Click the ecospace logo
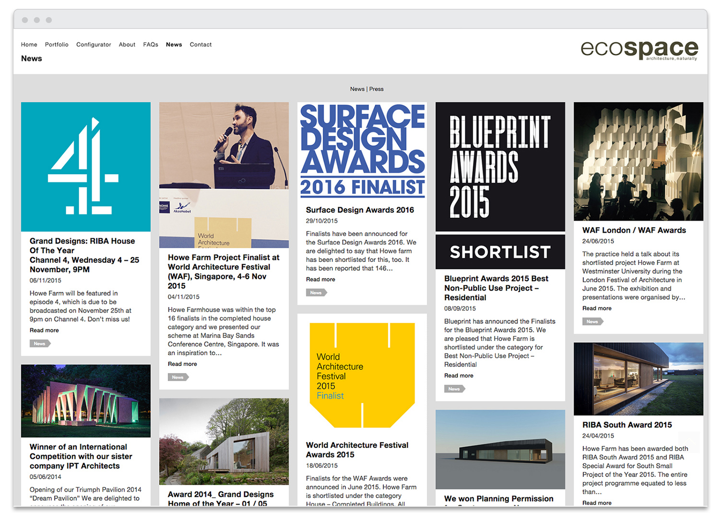Viewport: 721px width, 518px height. click(x=638, y=49)
